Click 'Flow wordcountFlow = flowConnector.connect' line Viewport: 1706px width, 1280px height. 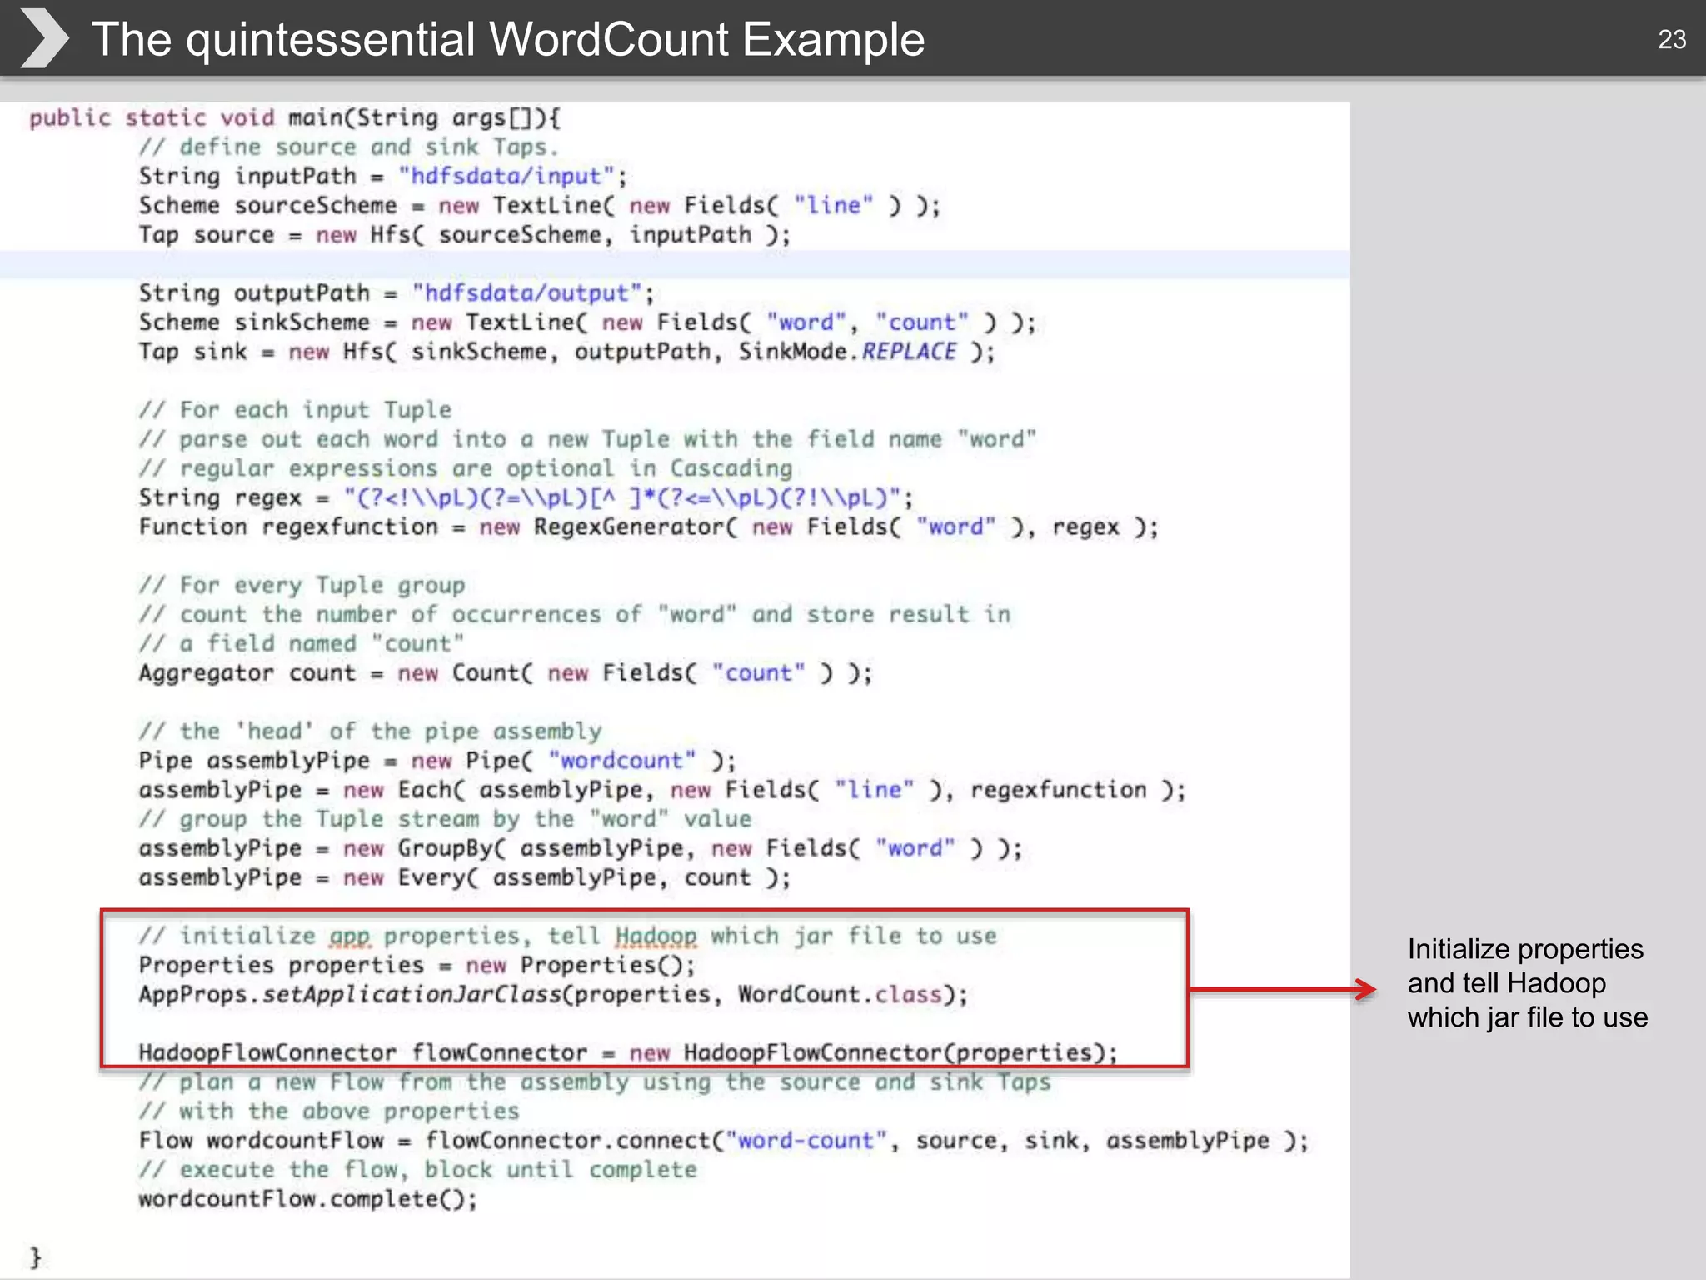pyautogui.click(x=723, y=1140)
